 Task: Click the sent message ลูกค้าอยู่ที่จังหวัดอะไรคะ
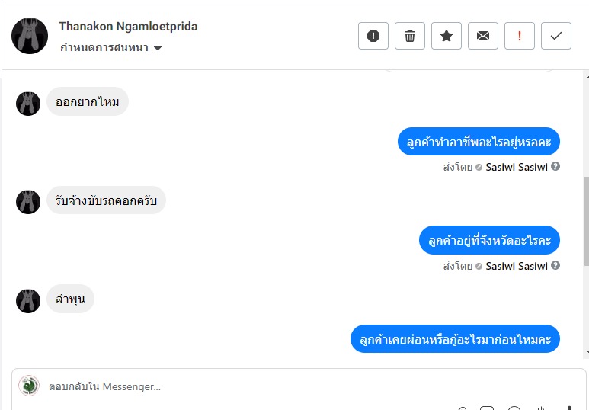click(x=489, y=241)
